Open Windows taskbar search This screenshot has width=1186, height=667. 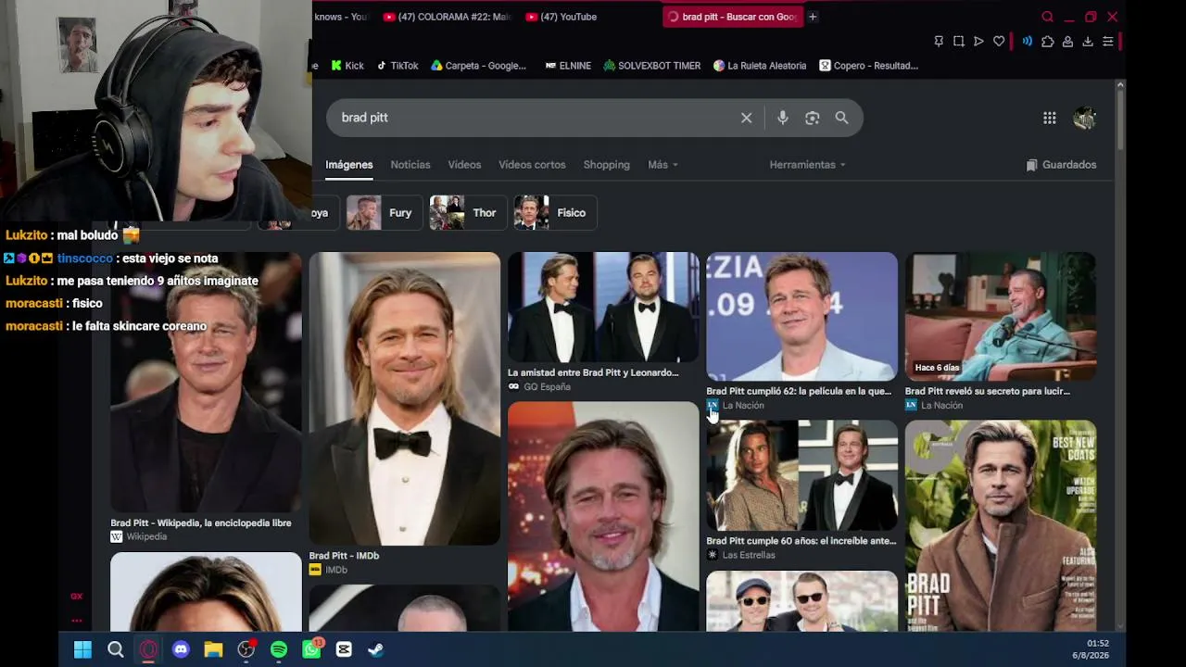tap(116, 649)
